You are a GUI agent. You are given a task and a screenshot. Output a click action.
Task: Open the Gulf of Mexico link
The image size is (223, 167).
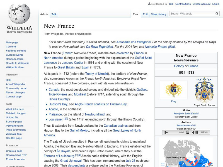point(79,130)
